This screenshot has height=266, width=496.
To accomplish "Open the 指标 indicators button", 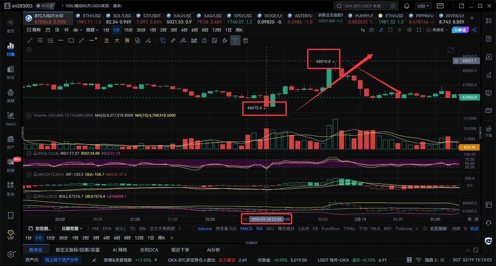I will [x=34, y=30].
